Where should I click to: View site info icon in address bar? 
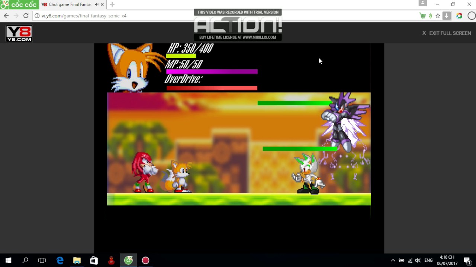37,16
